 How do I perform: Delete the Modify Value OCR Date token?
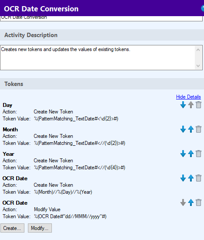(198, 202)
